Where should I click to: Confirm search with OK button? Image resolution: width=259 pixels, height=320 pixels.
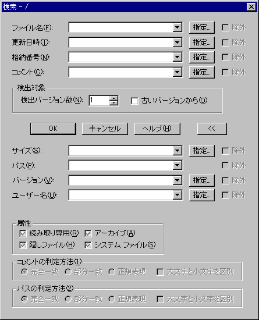[x=53, y=129]
